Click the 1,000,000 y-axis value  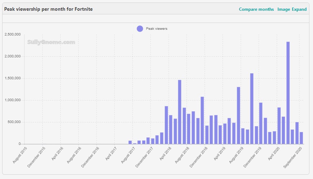coord(13,100)
